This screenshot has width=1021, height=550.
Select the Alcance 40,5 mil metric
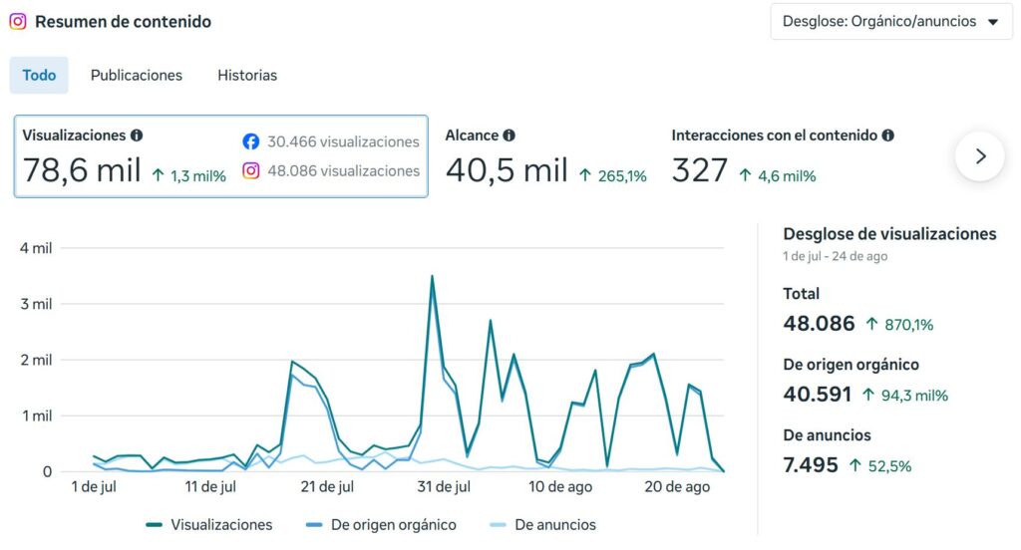tap(545, 157)
